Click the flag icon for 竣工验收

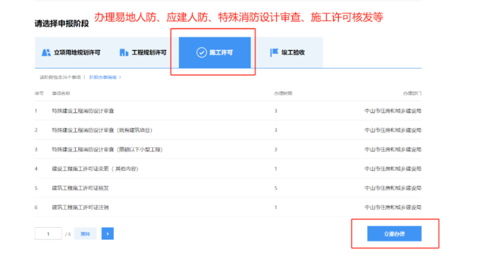click(x=274, y=53)
